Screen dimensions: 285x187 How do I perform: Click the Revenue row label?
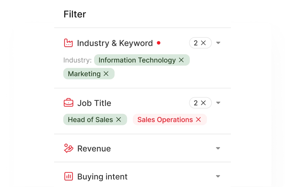94,148
